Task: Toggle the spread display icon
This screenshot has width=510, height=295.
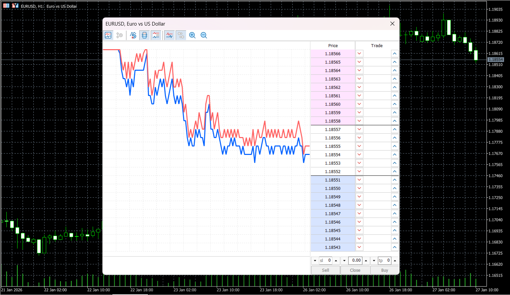Action: click(144, 35)
